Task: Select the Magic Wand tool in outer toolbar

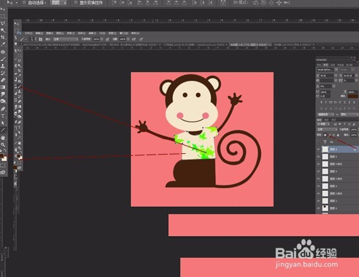Action: click(3, 30)
